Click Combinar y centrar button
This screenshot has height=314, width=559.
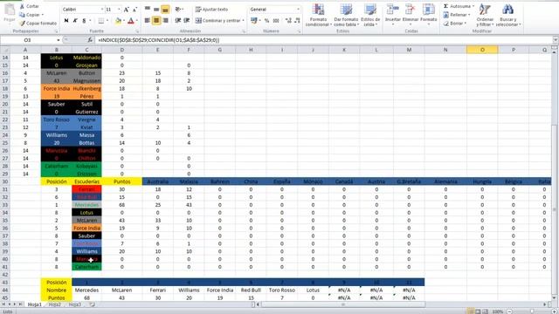(219, 21)
